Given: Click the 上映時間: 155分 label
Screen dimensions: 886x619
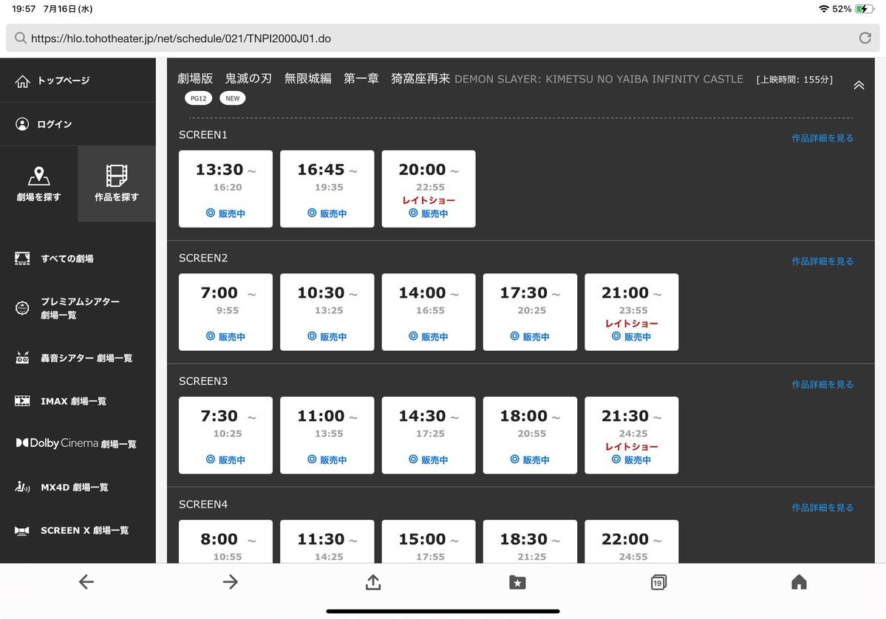Looking at the screenshot, I should click(x=794, y=80).
